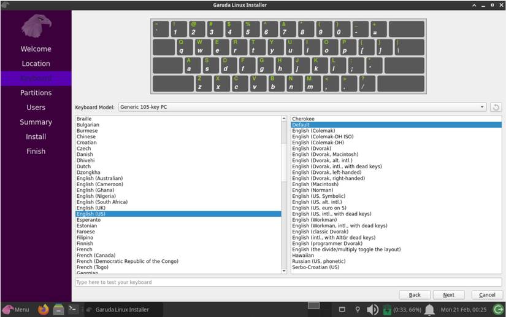The height and width of the screenshot is (317, 506).
Task: Click the location pin tray icon
Action: tap(358, 310)
